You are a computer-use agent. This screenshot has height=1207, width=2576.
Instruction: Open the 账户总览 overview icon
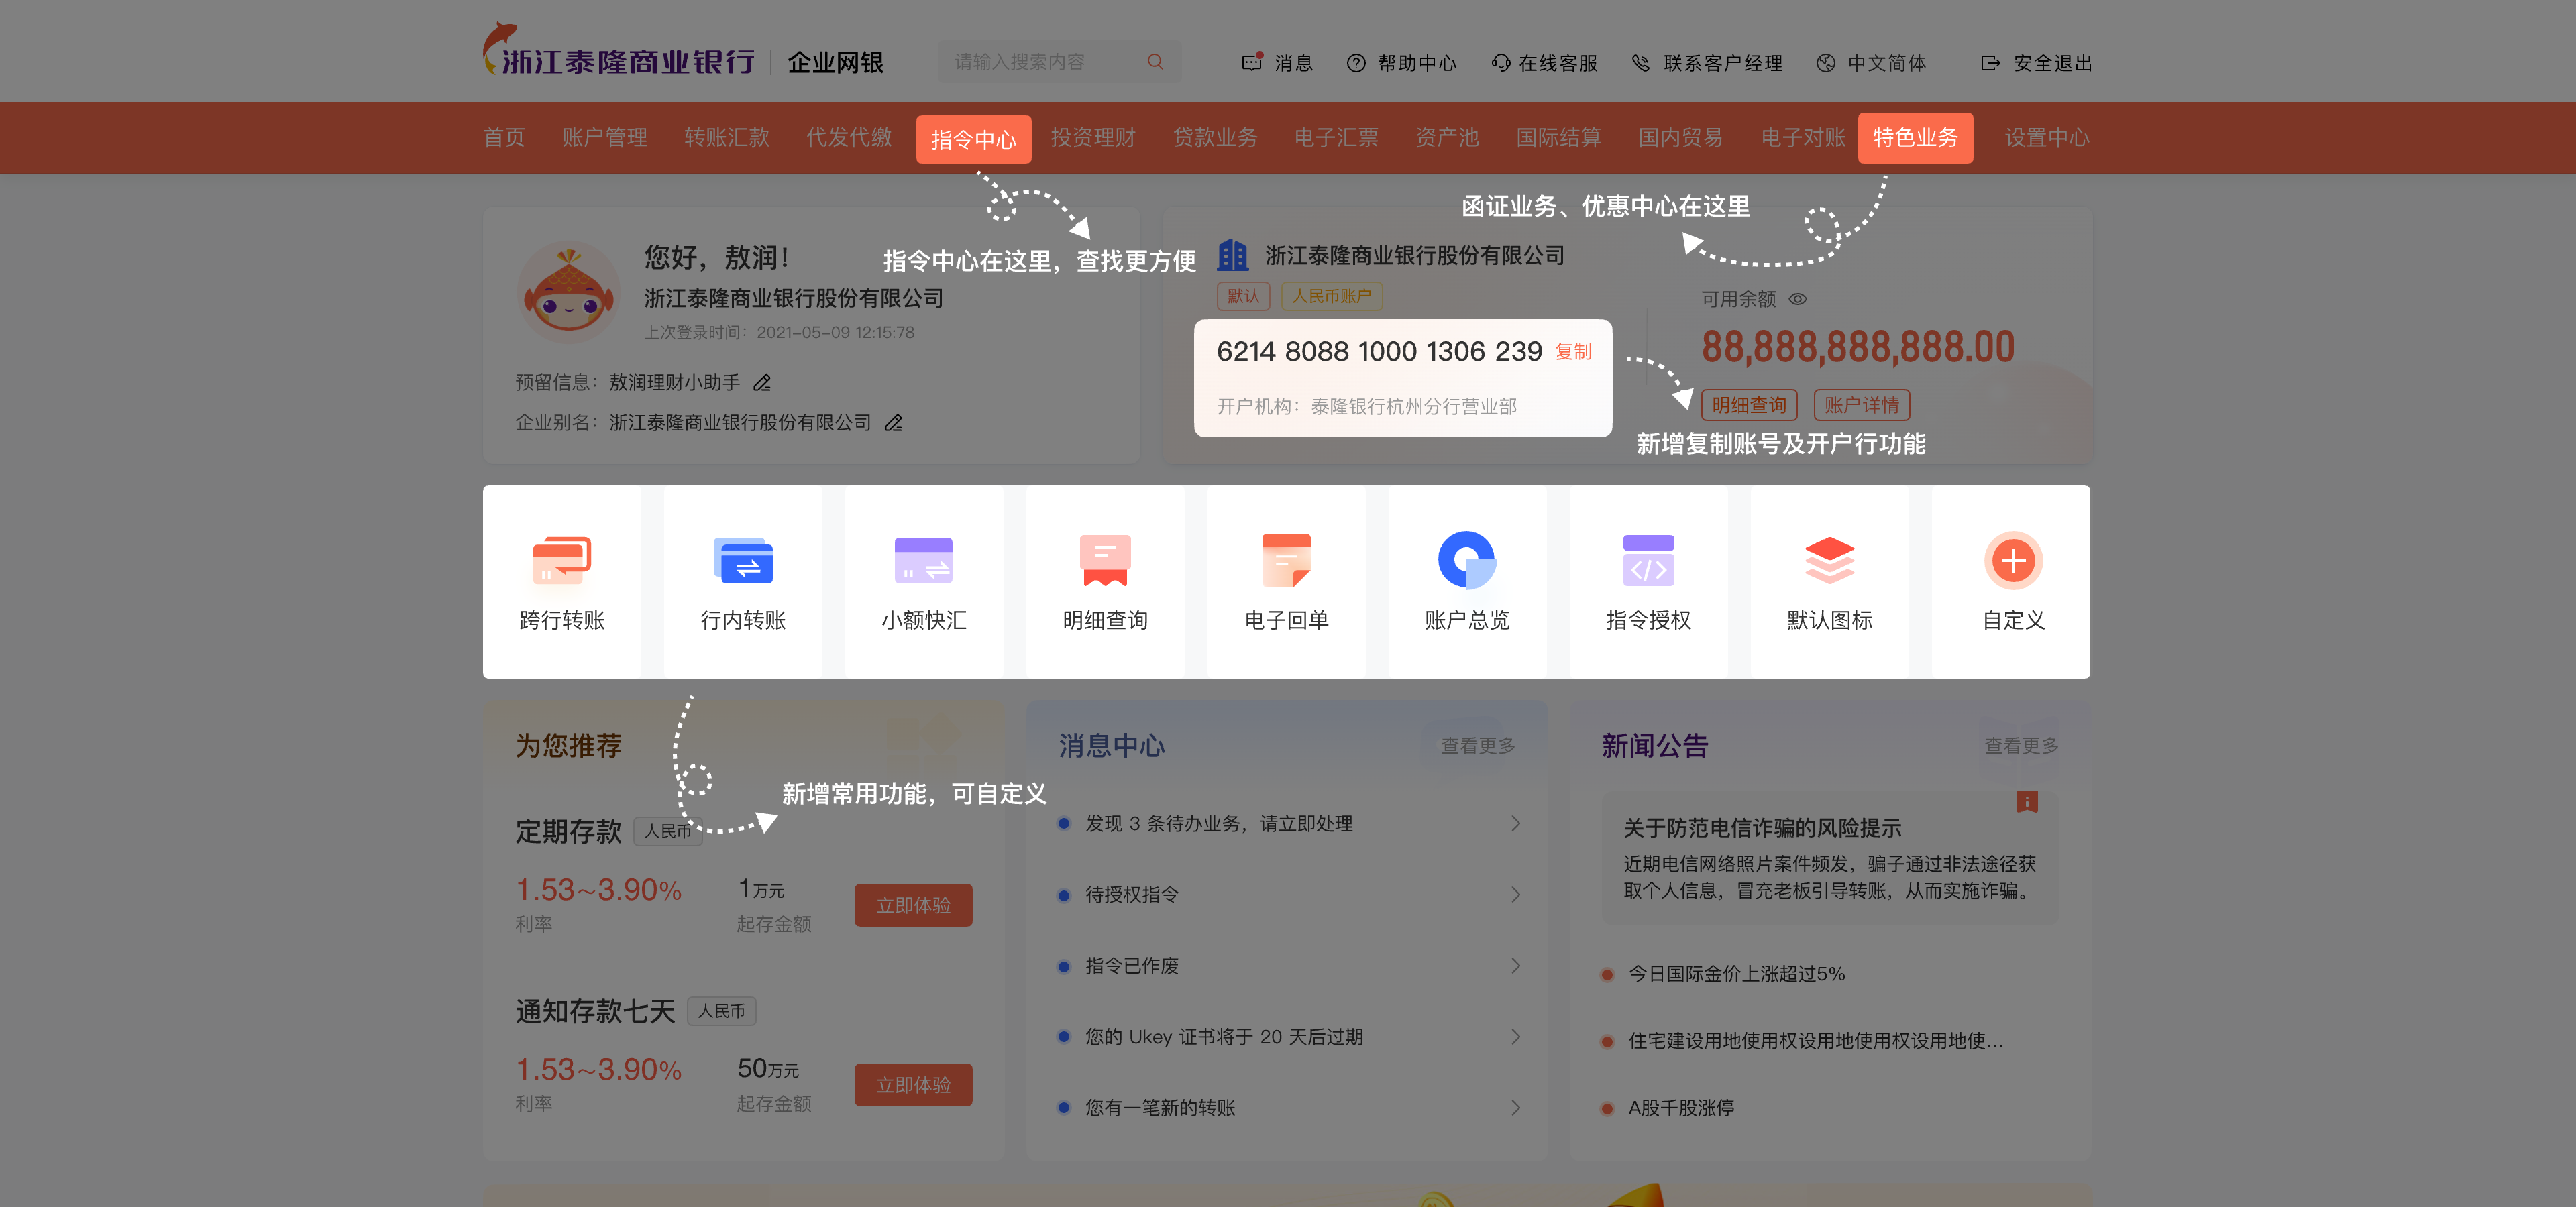pos(1466,561)
